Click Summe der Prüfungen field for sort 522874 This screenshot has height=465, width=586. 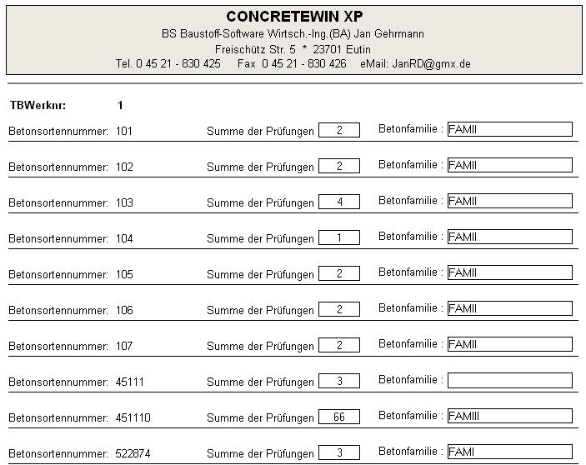tap(339, 452)
